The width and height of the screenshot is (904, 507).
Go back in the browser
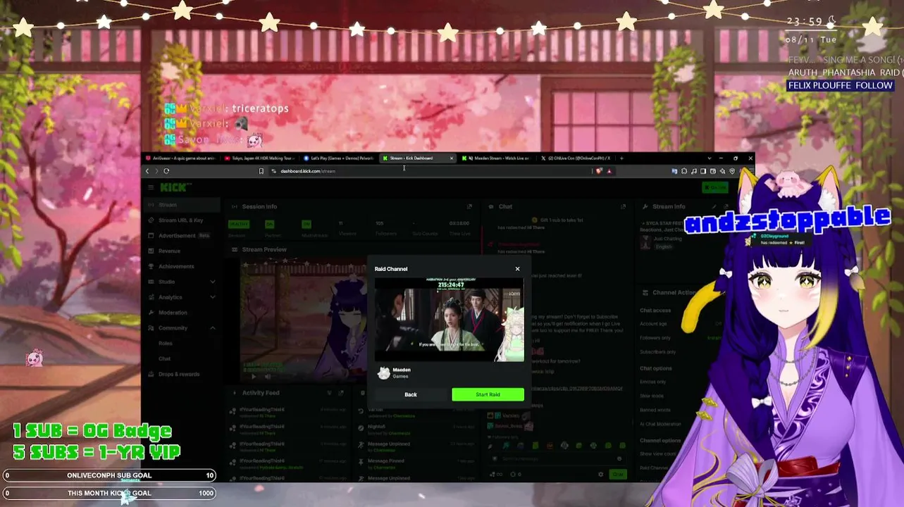(147, 171)
